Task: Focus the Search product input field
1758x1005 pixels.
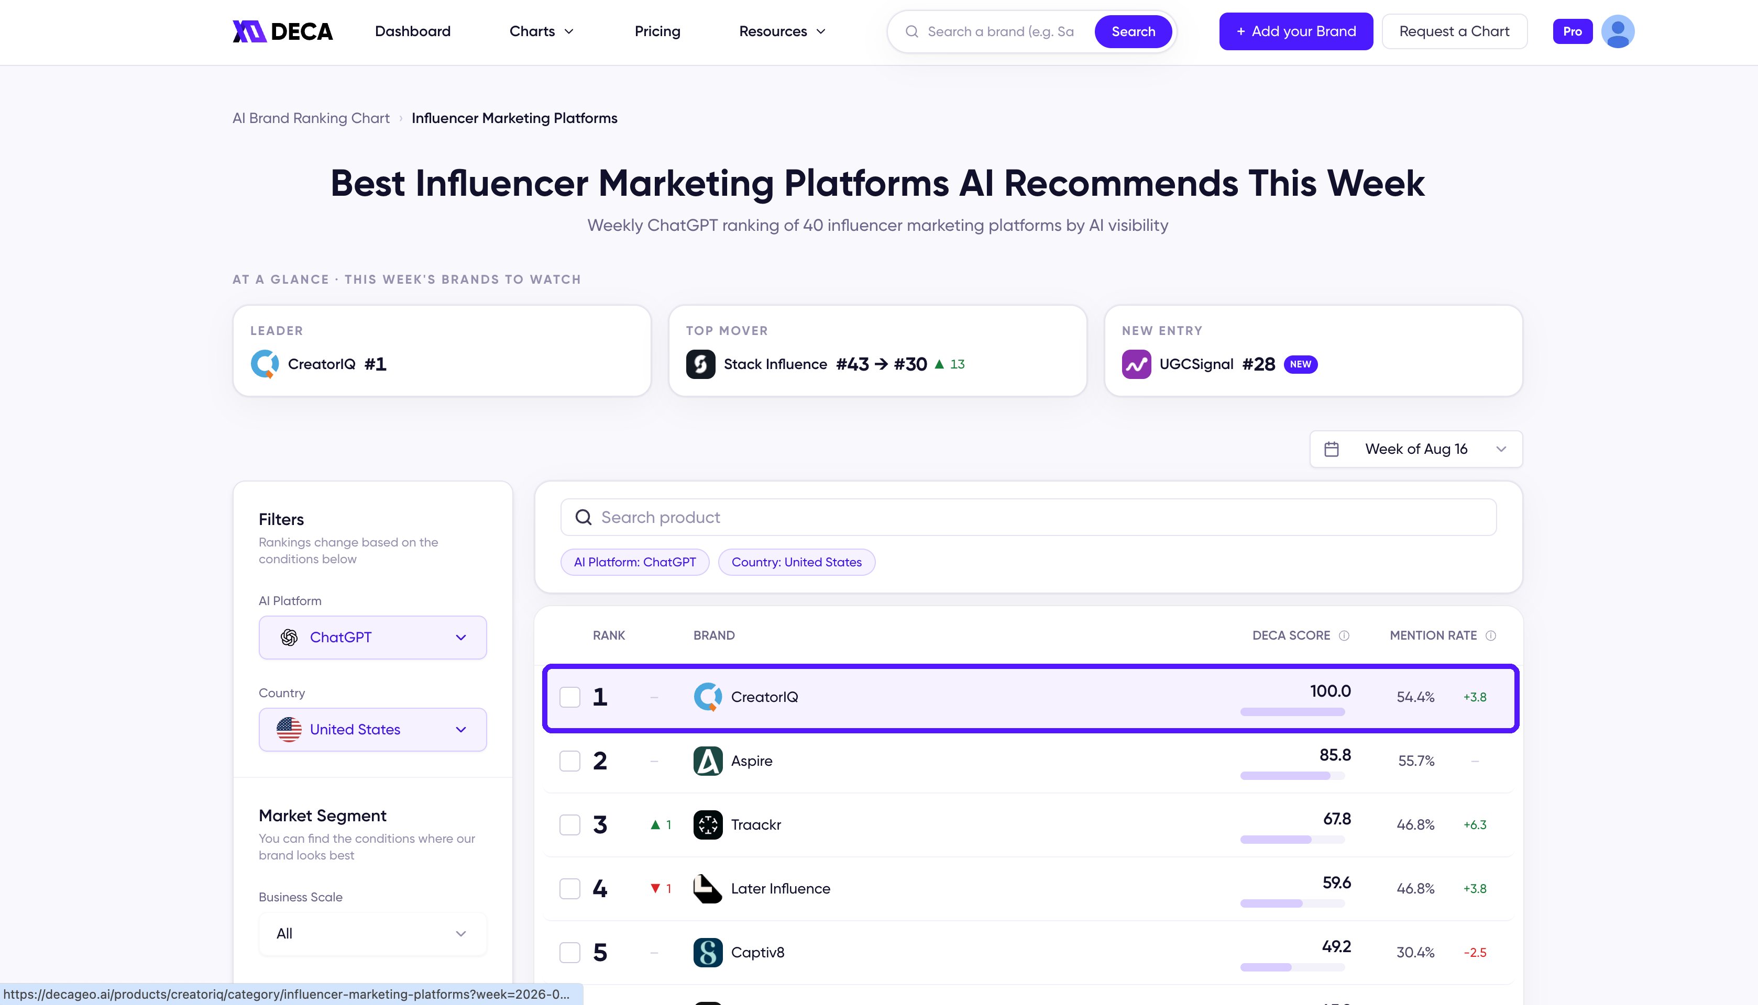Action: click(1028, 517)
